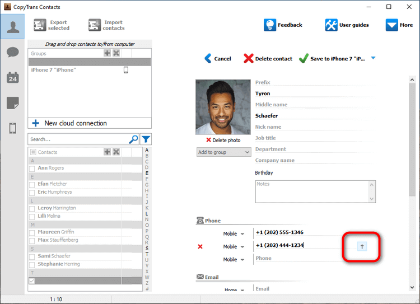Click the Company name field
The width and height of the screenshot is (420, 304).
pos(315,160)
